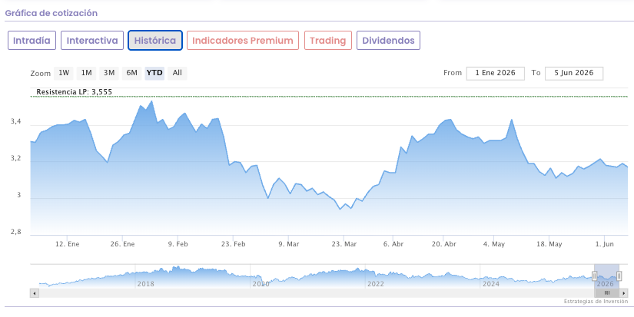Click the 6. Abr axis label
The image size is (634, 317).
[393, 244]
